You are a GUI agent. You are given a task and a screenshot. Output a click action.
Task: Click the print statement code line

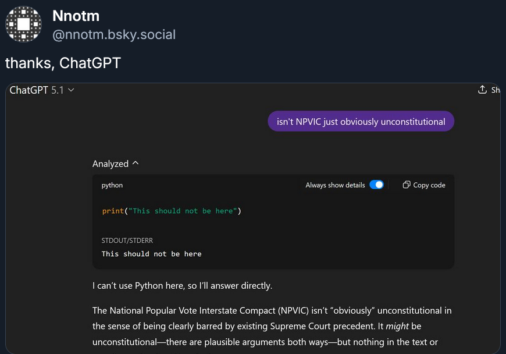point(172,211)
